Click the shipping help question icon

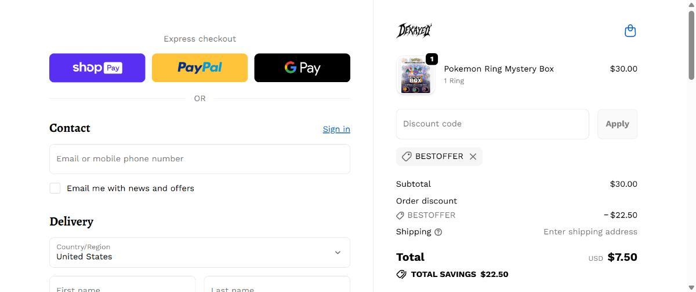click(438, 232)
